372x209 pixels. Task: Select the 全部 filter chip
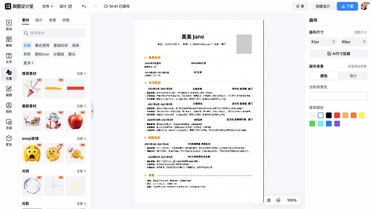tap(27, 45)
